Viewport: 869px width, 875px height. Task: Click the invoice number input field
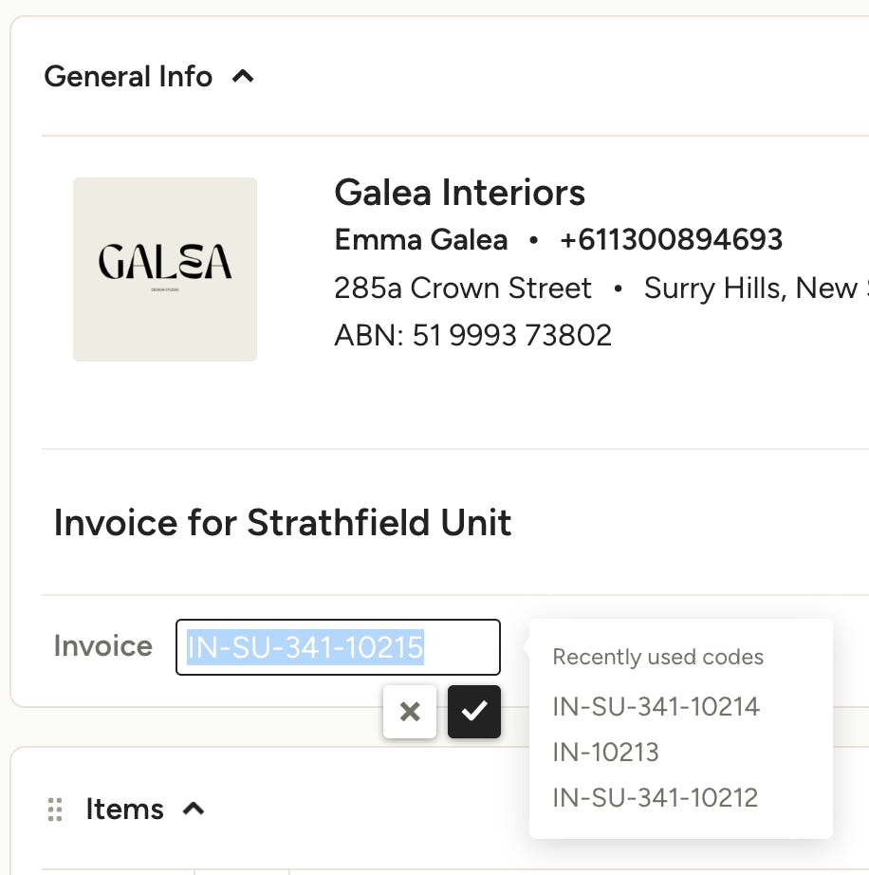pos(338,647)
